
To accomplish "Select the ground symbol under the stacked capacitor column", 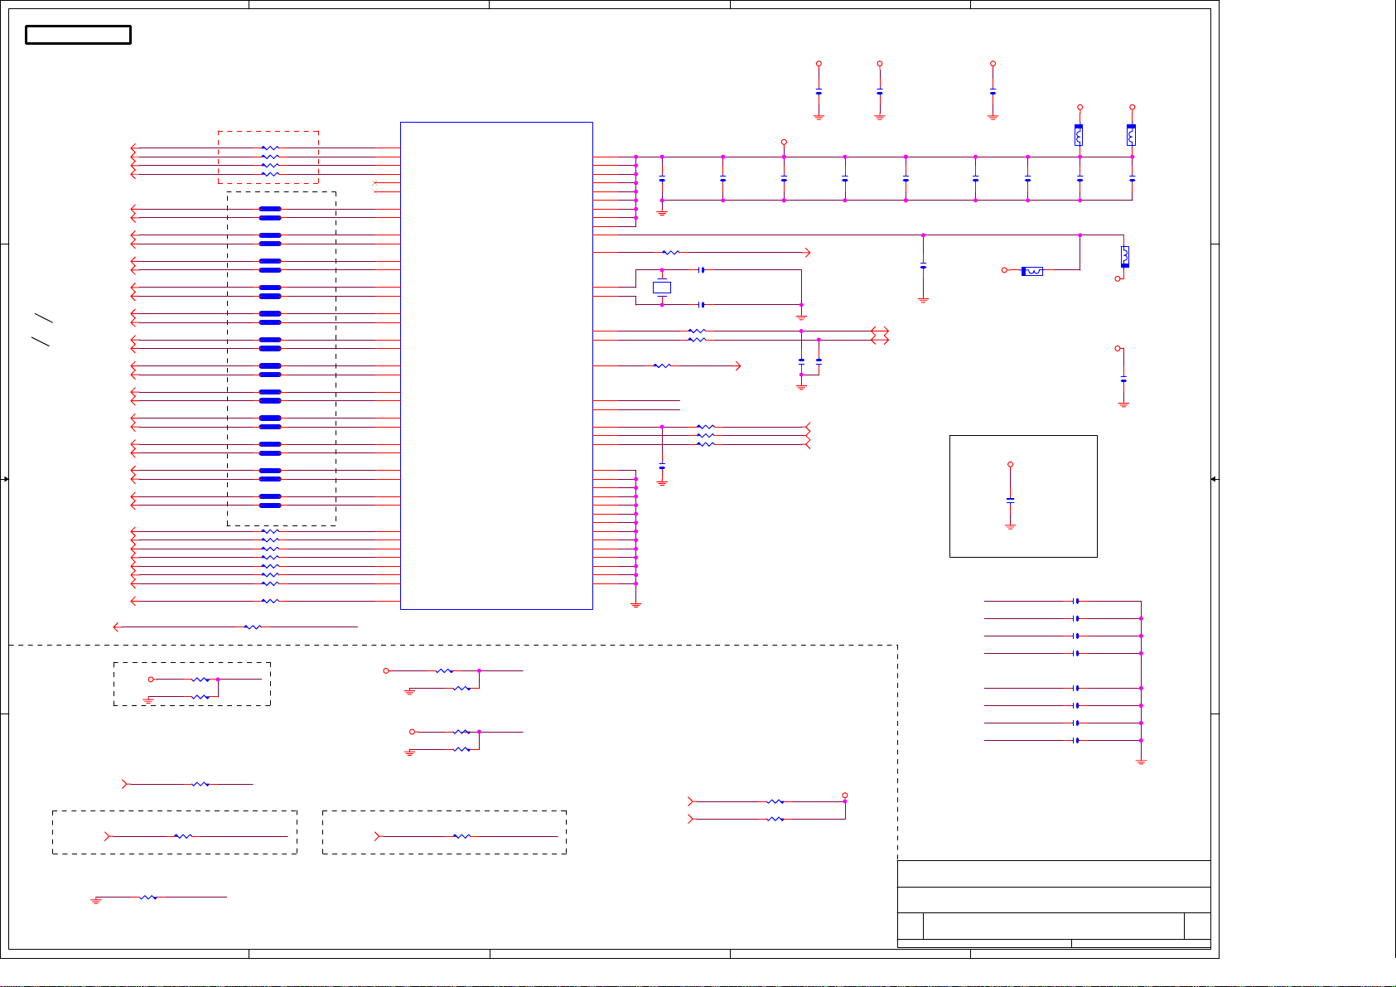I will click(1141, 762).
